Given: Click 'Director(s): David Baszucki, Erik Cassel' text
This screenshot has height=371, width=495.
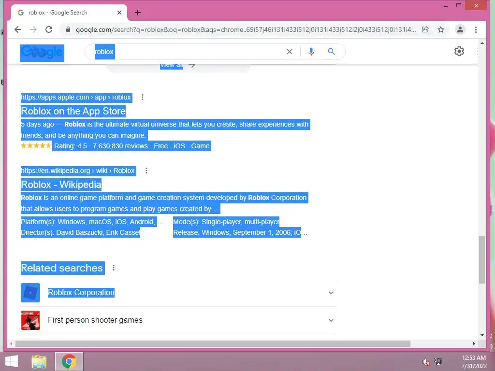Looking at the screenshot, I should 81,232.
